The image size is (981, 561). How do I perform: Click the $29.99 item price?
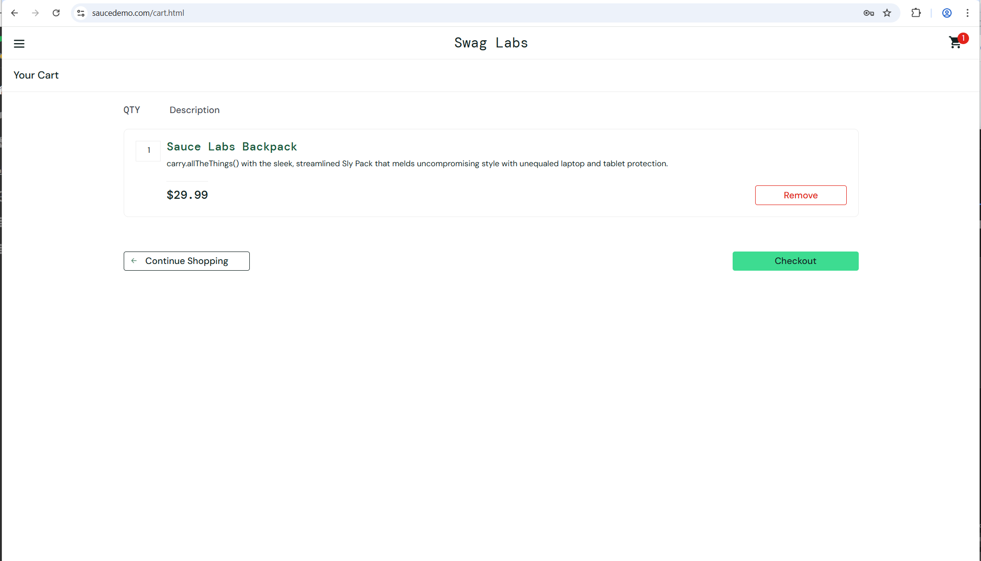(x=187, y=195)
